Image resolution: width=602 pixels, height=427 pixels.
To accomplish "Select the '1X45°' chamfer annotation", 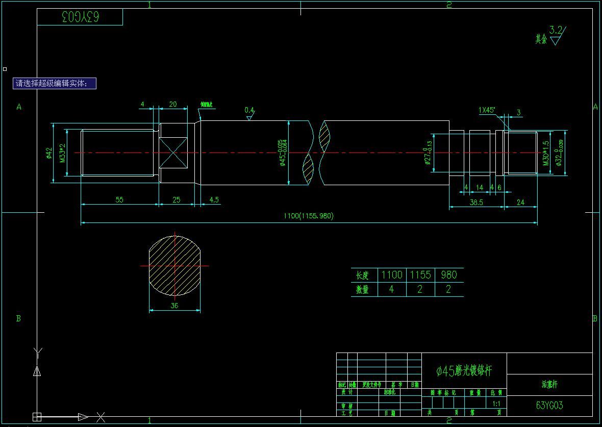I will pos(486,110).
